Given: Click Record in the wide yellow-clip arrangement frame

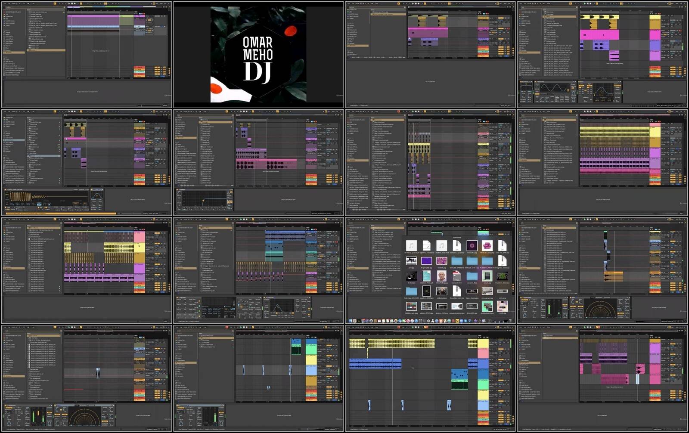Looking at the screenshot, I should pyautogui.click(x=419, y=327).
